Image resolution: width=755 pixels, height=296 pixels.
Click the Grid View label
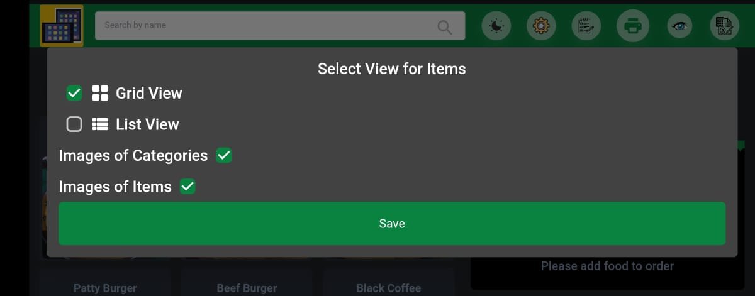tap(149, 93)
